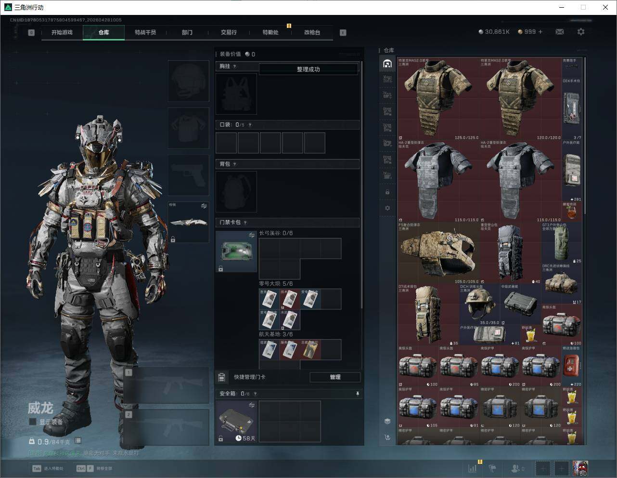Screen dimensions: 617x478
Task: Open the player avatar in the bottom-right corner
Action: click(580, 468)
